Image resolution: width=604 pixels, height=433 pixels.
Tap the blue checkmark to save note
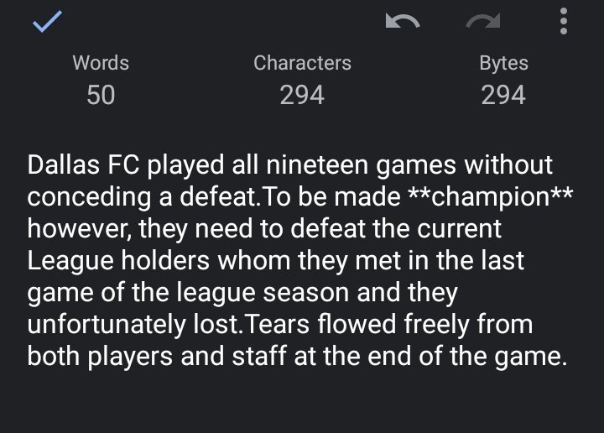47,21
